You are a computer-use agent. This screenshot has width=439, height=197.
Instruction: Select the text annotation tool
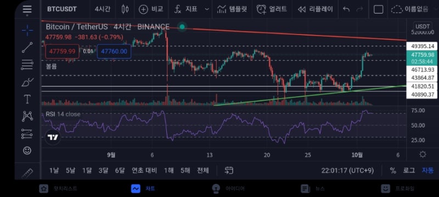click(27, 100)
